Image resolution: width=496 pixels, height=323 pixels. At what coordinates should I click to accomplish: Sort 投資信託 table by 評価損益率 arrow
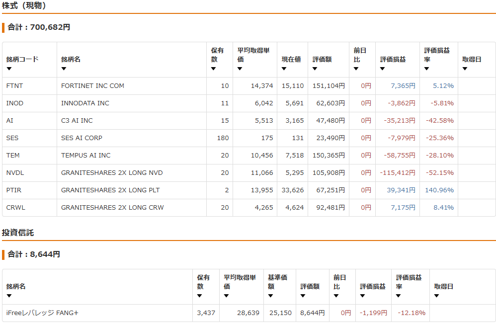pos(398,296)
